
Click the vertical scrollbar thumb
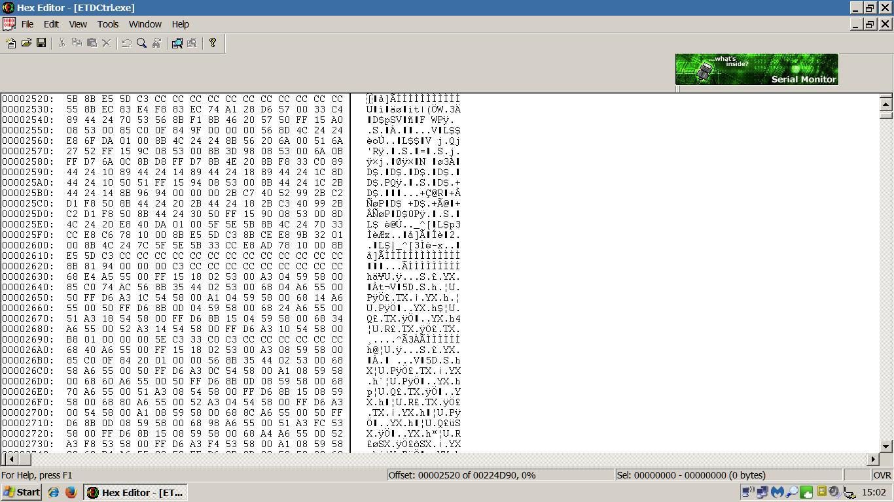click(886, 115)
